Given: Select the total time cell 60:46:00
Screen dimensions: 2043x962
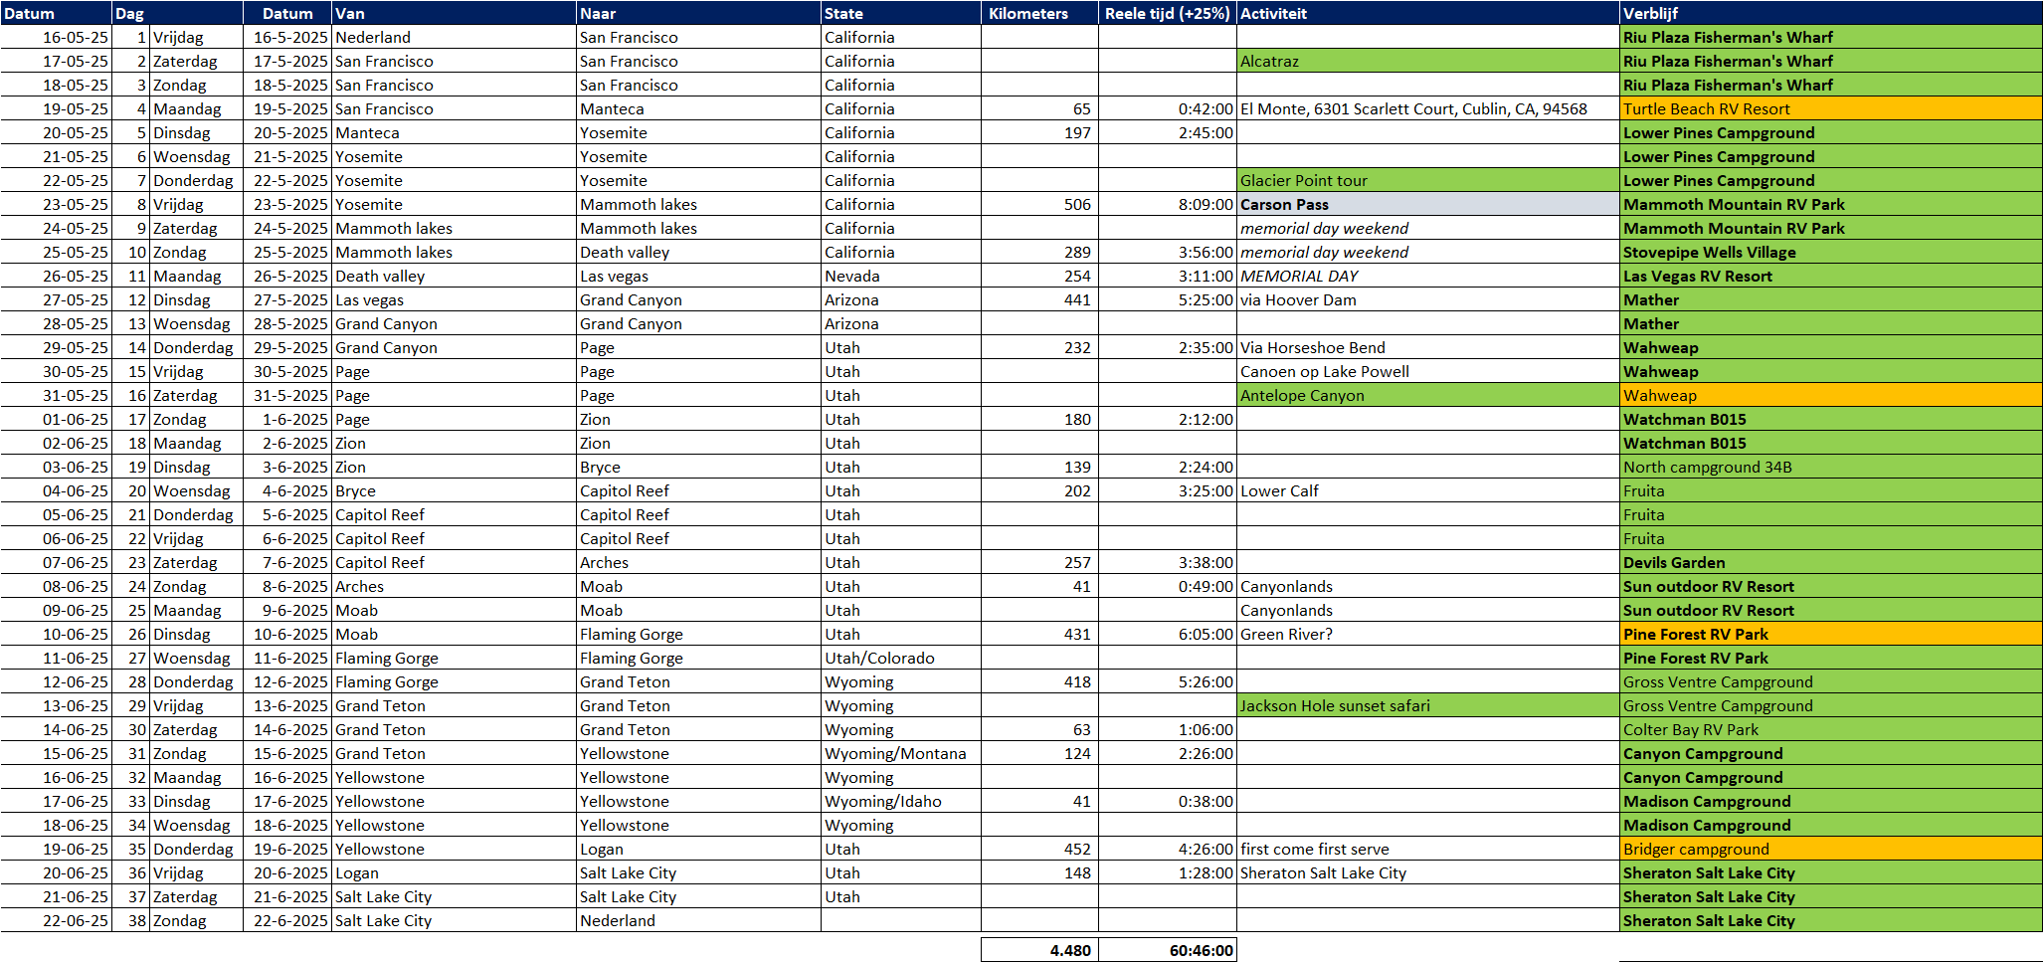Looking at the screenshot, I should click(x=1168, y=950).
